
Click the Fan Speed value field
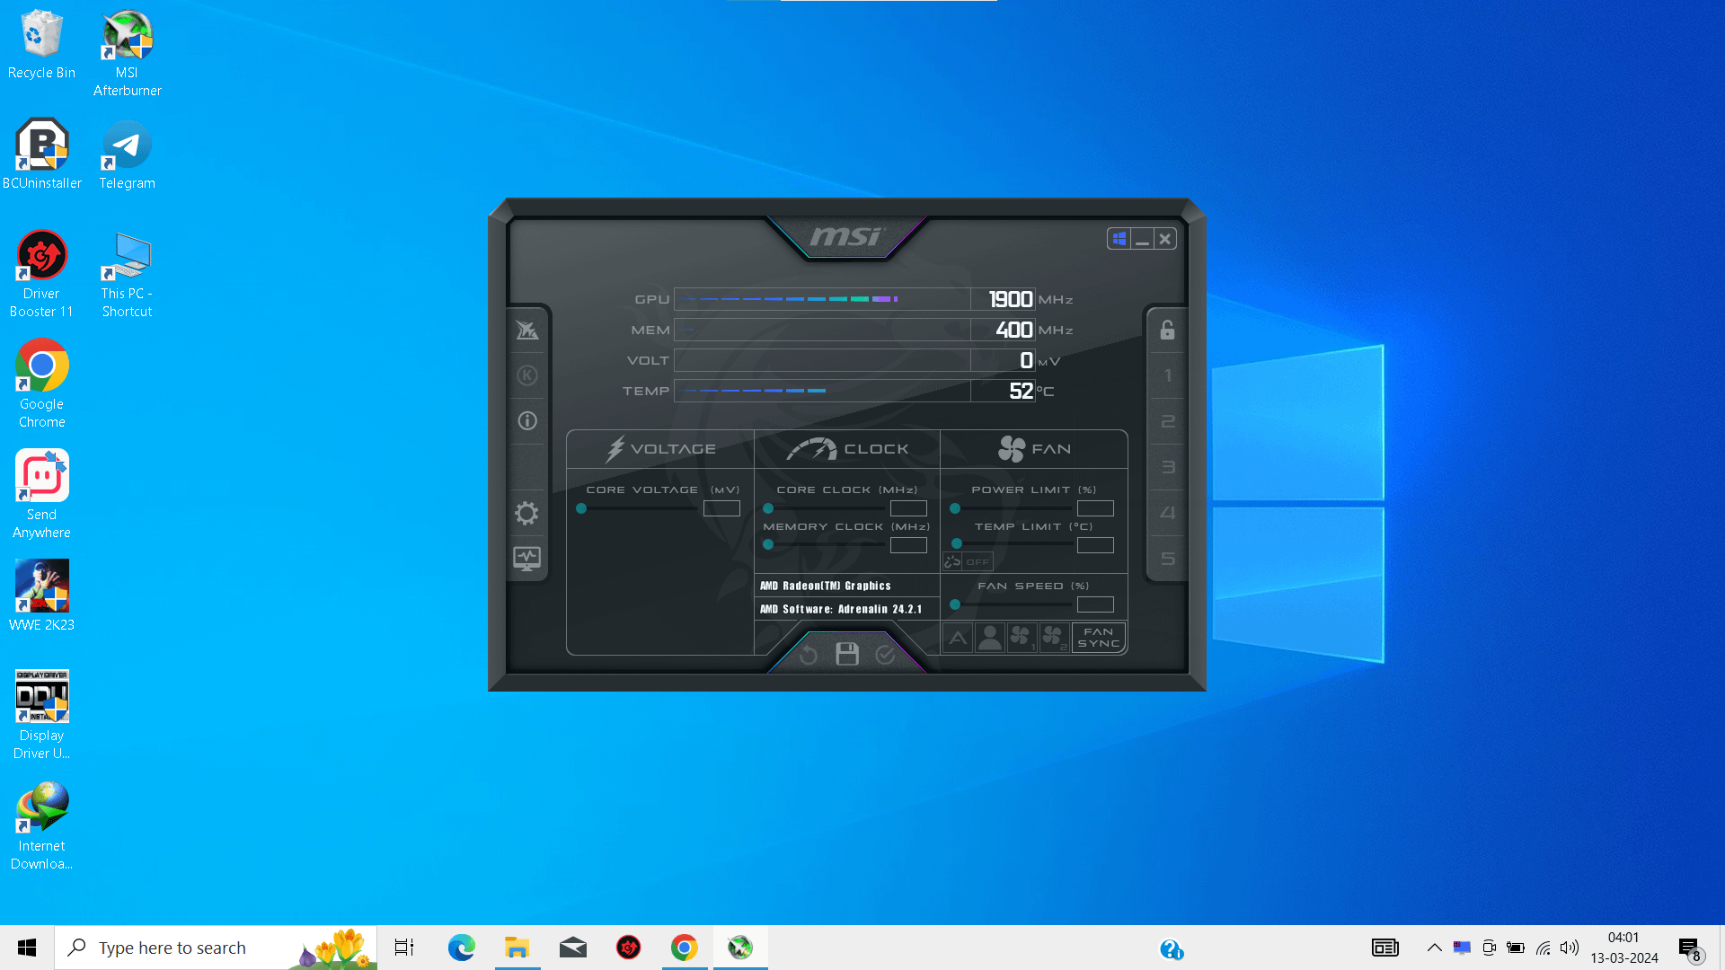(1095, 604)
